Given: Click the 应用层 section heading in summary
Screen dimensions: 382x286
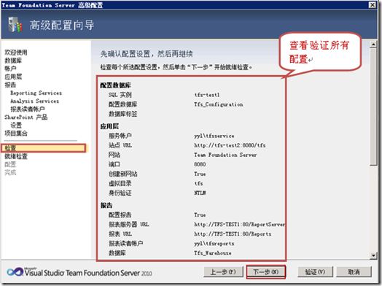Looking at the screenshot, I should [109, 126].
